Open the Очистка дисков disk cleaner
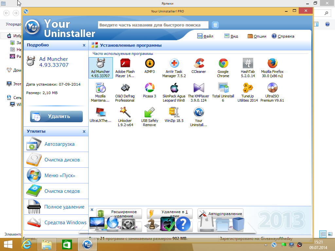This screenshot has height=251, width=335. [x=56, y=159]
